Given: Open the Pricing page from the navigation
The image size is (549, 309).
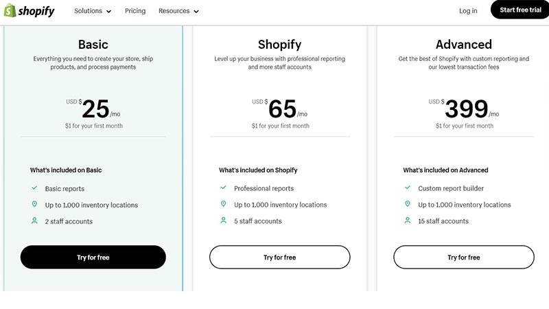Looking at the screenshot, I should tap(135, 11).
